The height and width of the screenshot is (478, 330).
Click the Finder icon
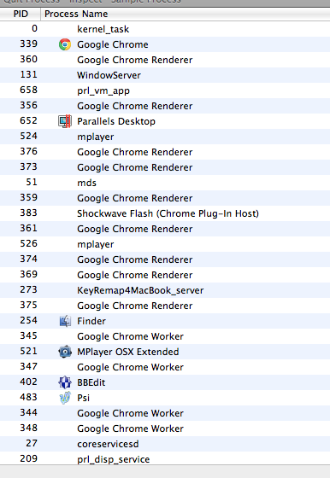[65, 321]
